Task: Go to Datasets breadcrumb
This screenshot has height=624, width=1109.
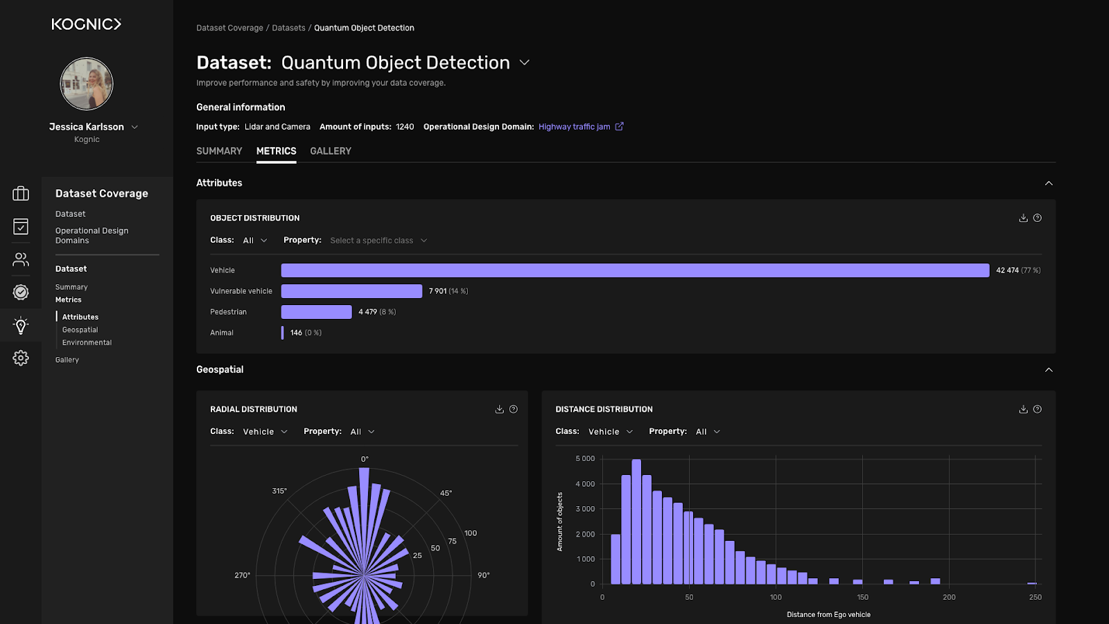Action: 288,28
